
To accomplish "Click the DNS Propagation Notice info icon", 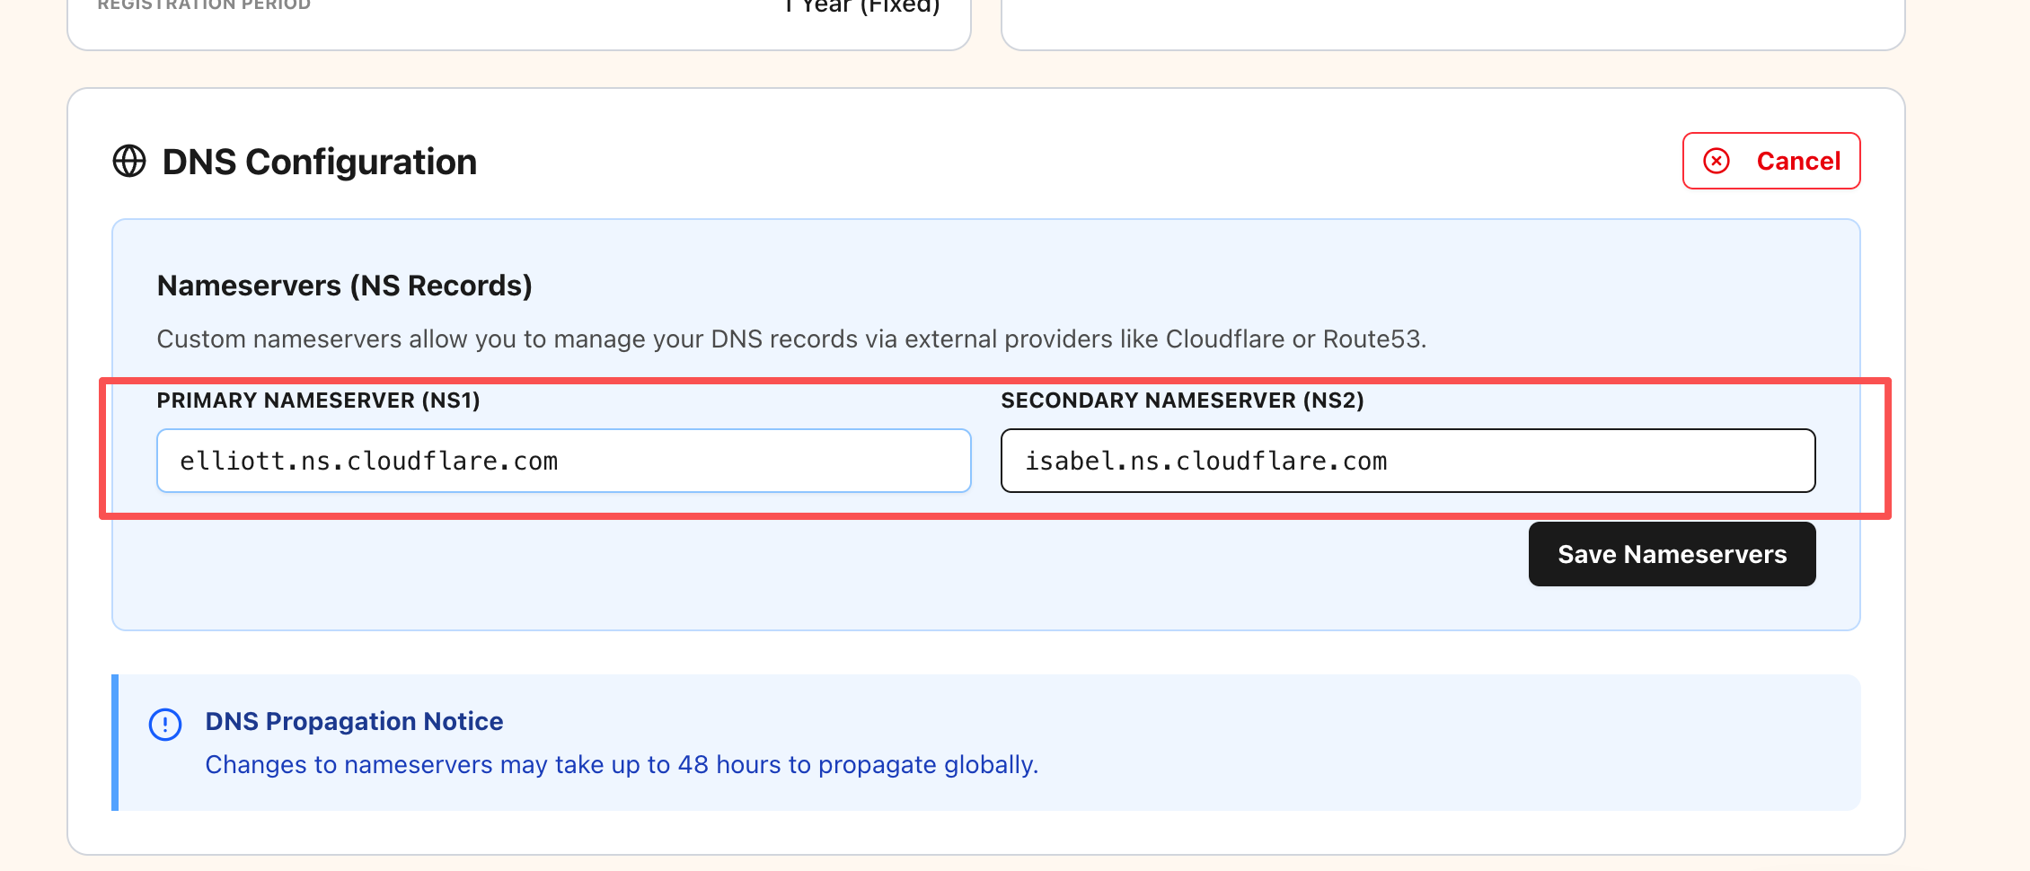I will click(165, 724).
